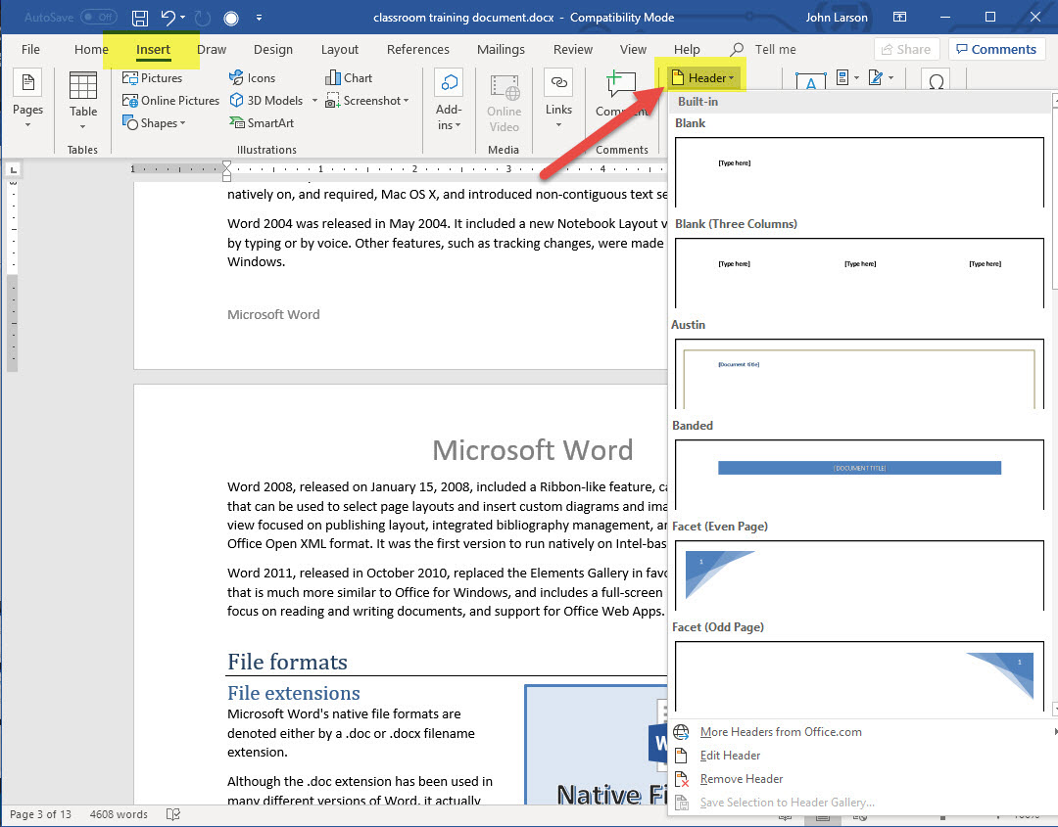Switch to the Layout tab
1058x827 pixels.
tap(340, 50)
